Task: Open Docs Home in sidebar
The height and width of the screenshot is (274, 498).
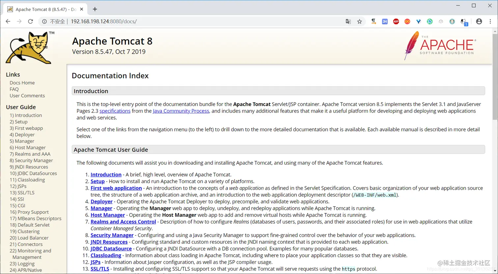Action: pyautogui.click(x=22, y=83)
